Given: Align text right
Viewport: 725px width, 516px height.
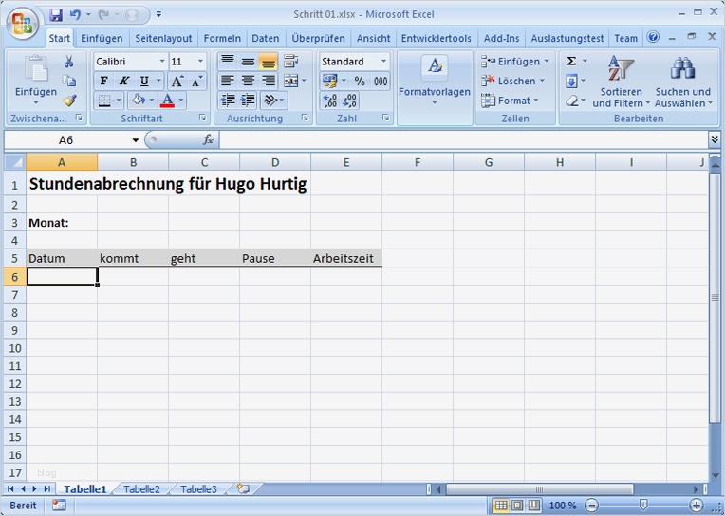Looking at the screenshot, I should 269,81.
